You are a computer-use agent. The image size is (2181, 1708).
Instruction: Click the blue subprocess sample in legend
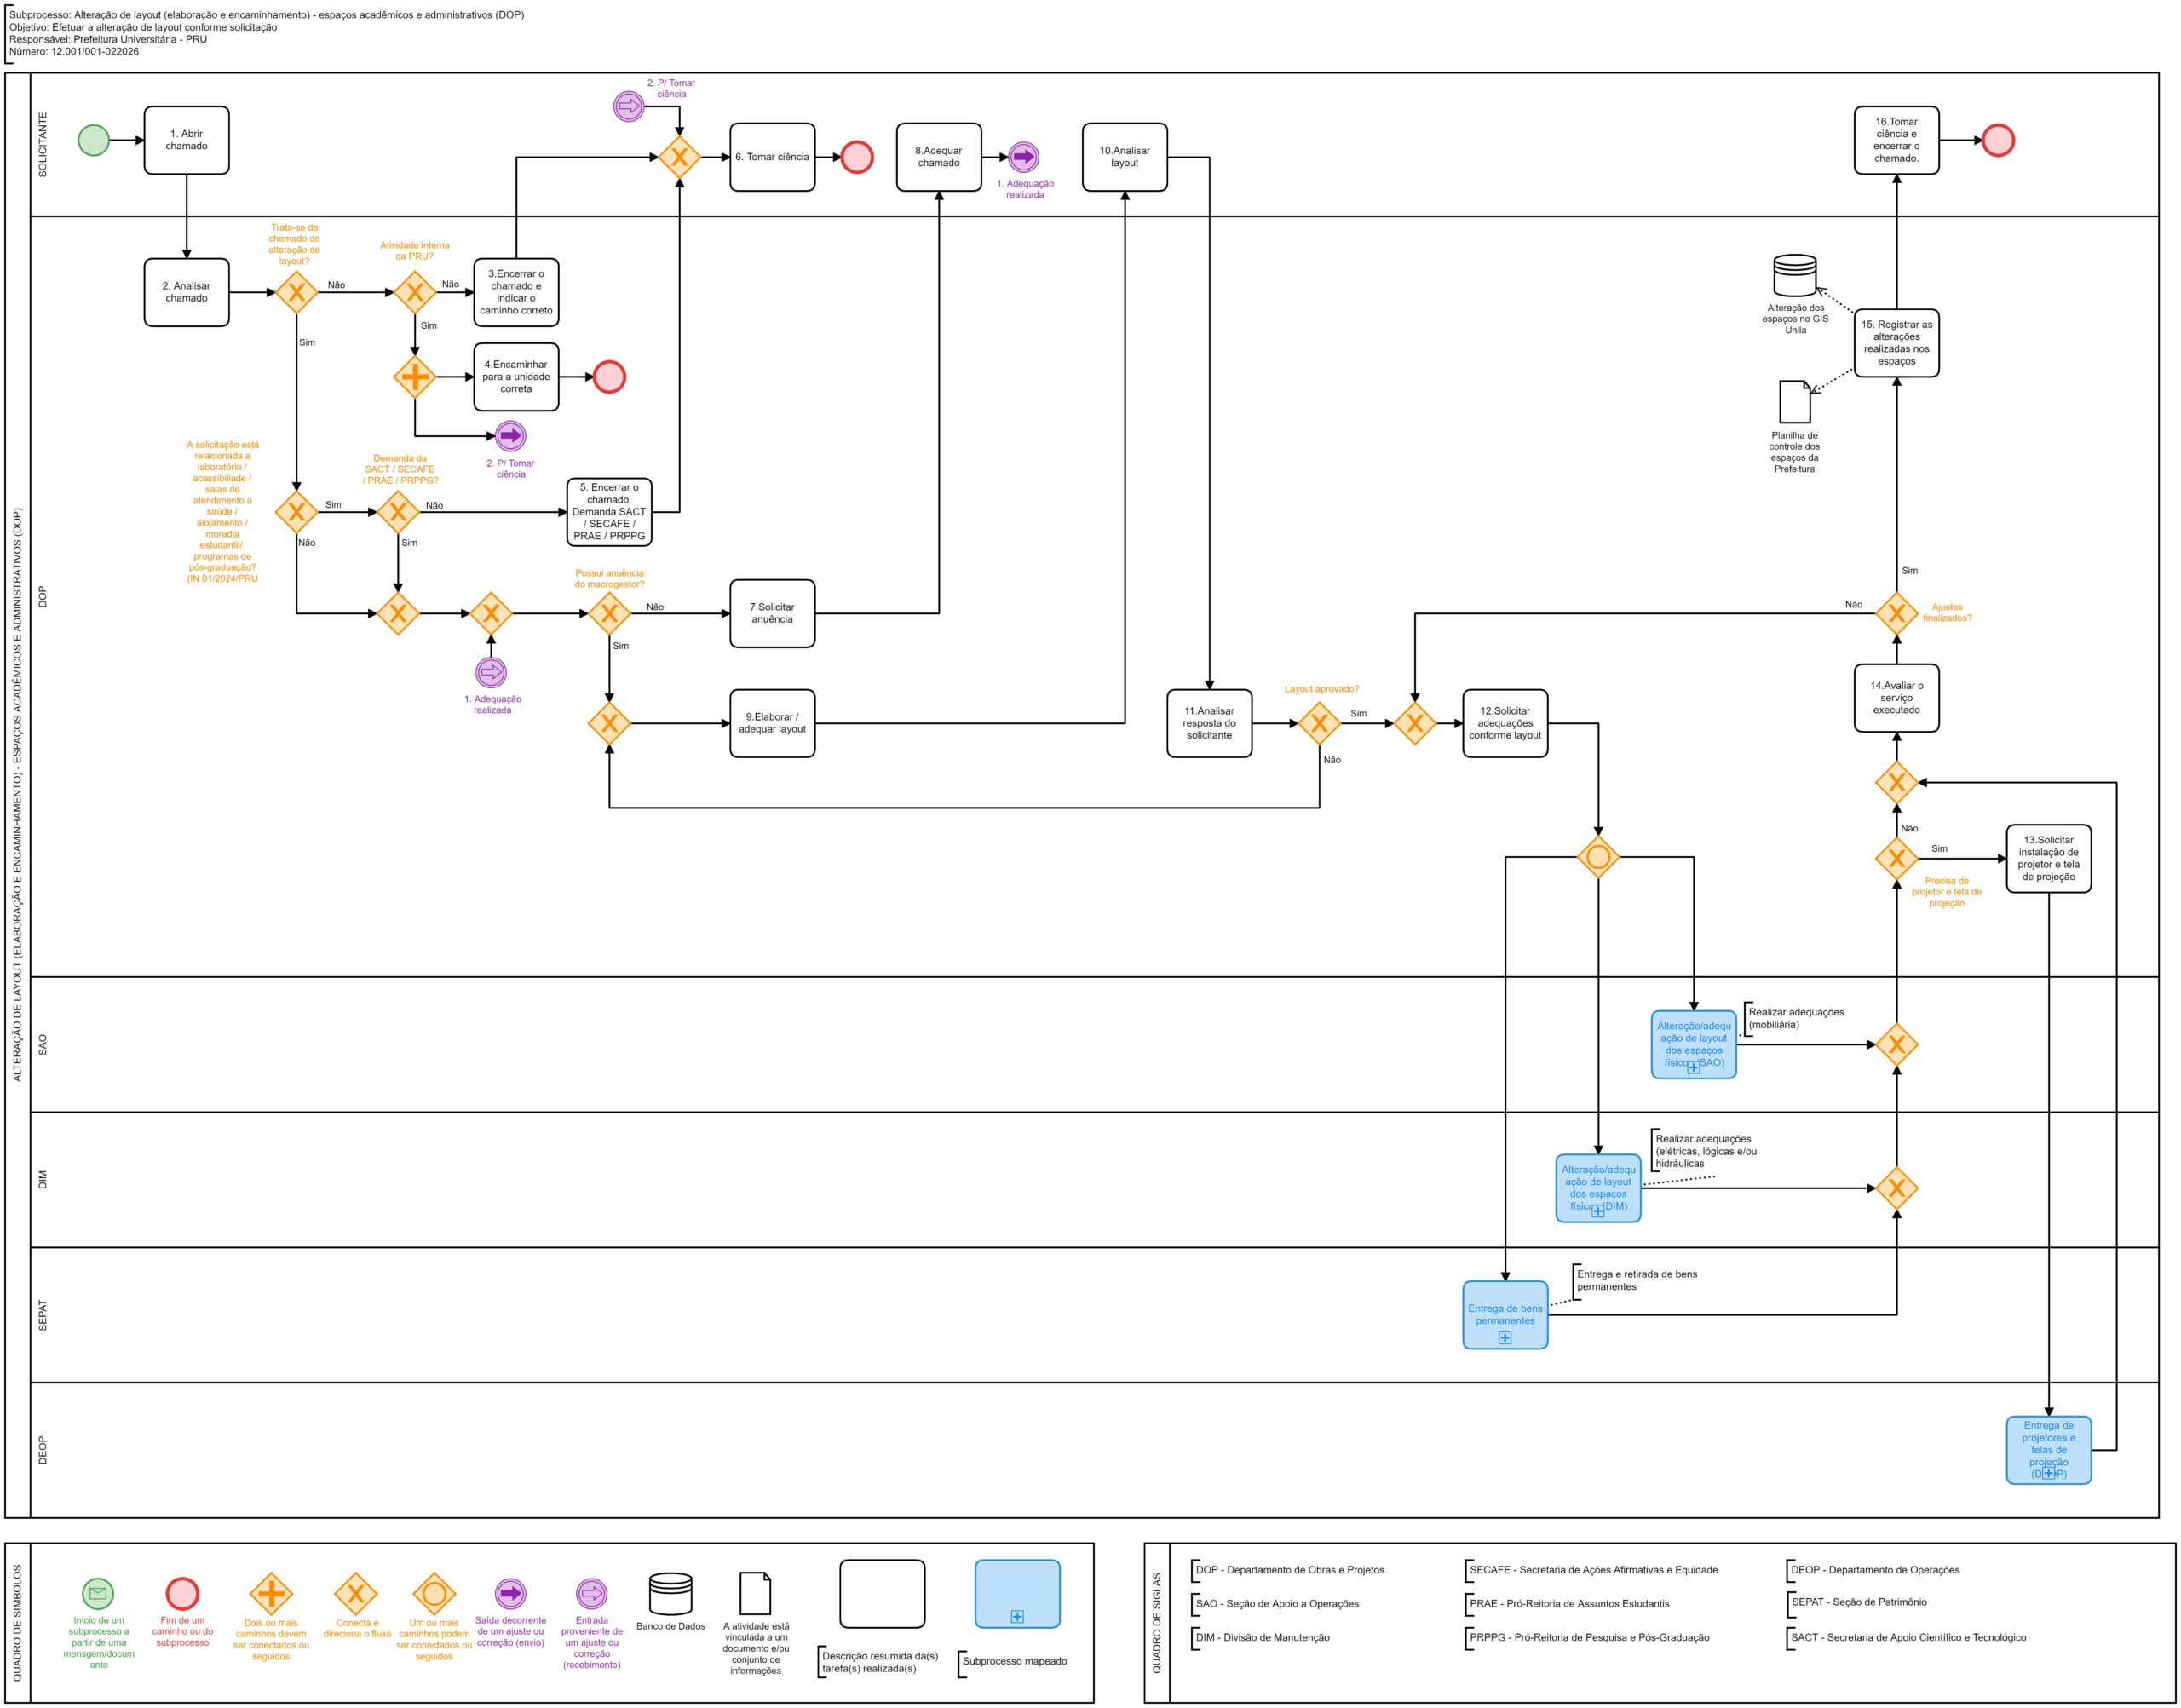pos(1017,1594)
